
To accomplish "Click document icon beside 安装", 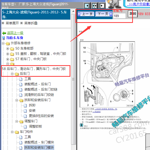I will 25,111.
